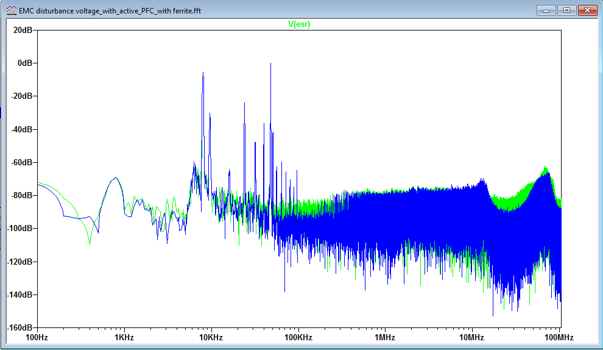
Task: Click the -160dB vertical axis label
Action: (x=20, y=327)
